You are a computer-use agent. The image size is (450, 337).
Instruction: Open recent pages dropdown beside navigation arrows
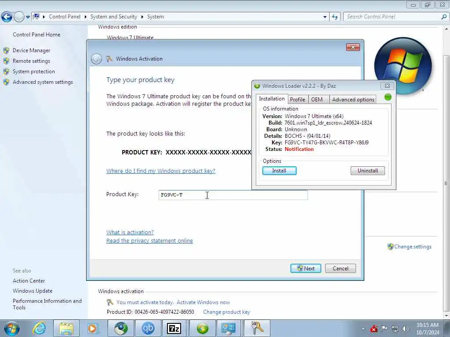point(28,17)
